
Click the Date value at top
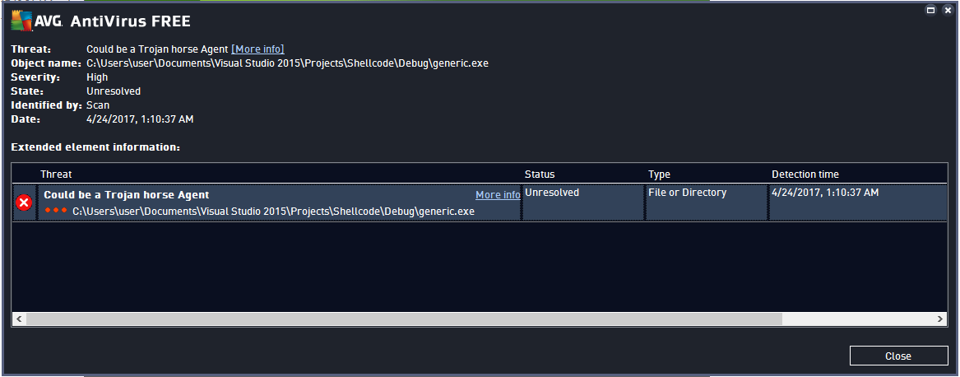(140, 119)
